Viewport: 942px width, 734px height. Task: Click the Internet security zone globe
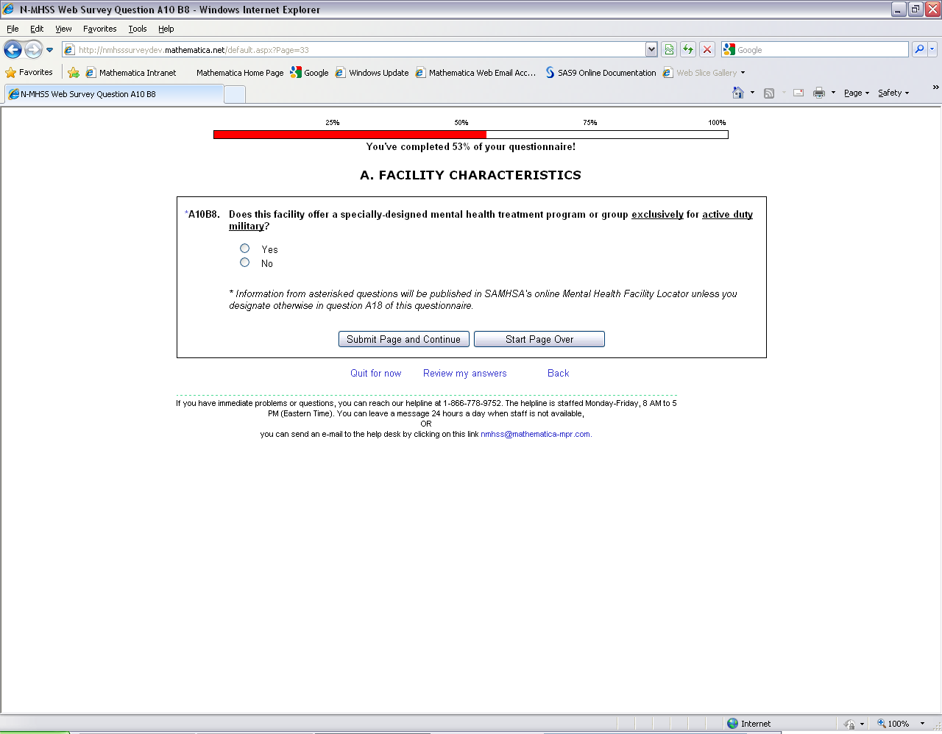732,724
